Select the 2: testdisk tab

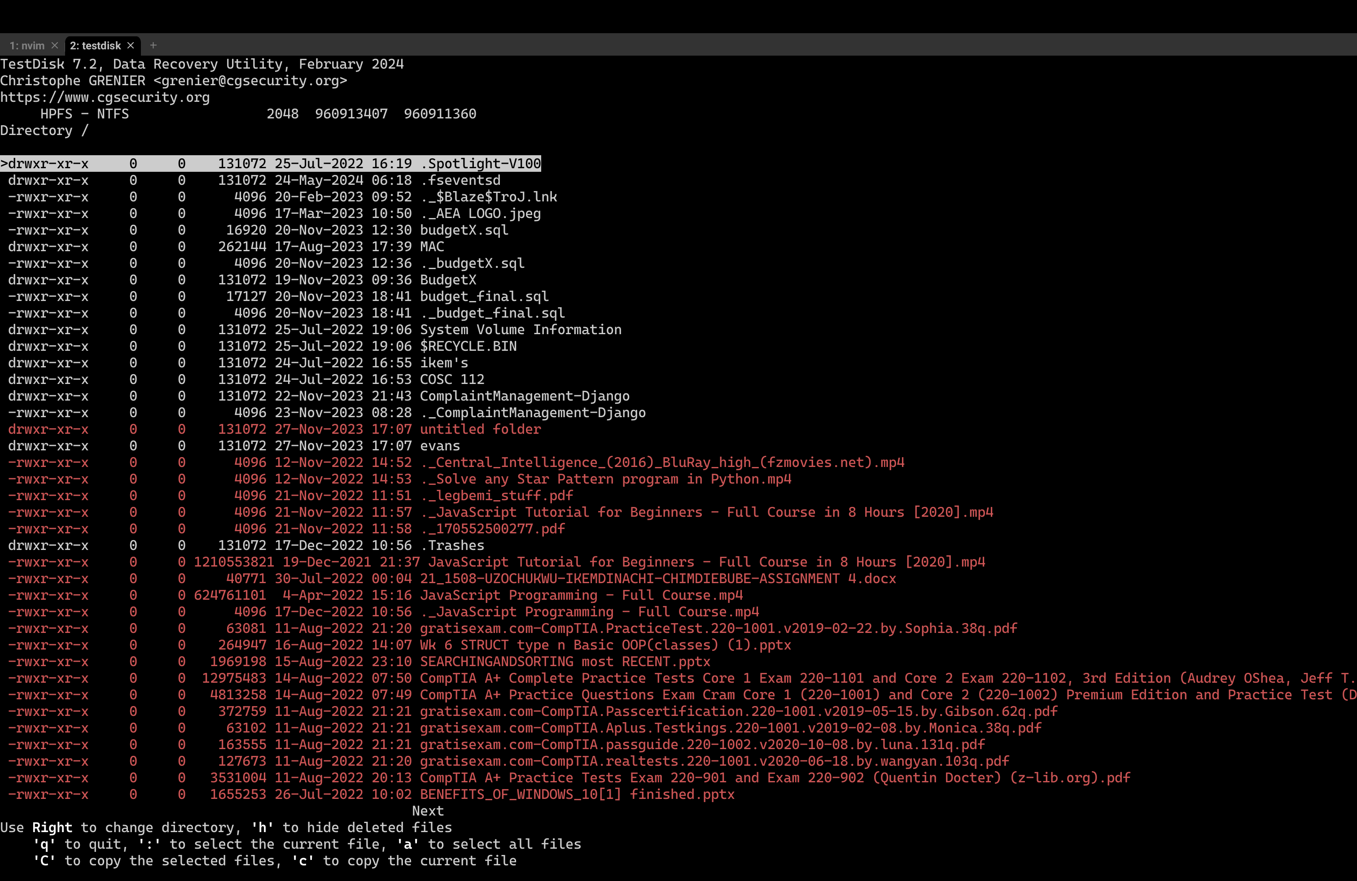coord(95,46)
